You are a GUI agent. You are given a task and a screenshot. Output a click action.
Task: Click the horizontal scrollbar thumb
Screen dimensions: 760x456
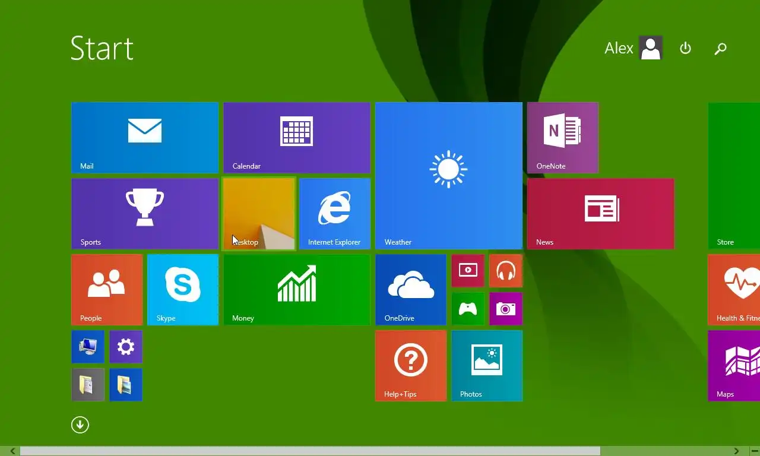pyautogui.click(x=311, y=451)
